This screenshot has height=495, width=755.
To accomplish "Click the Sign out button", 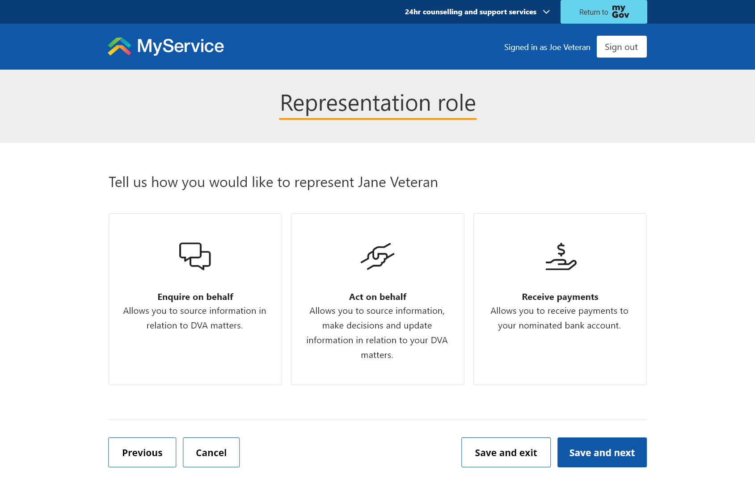I will point(621,46).
